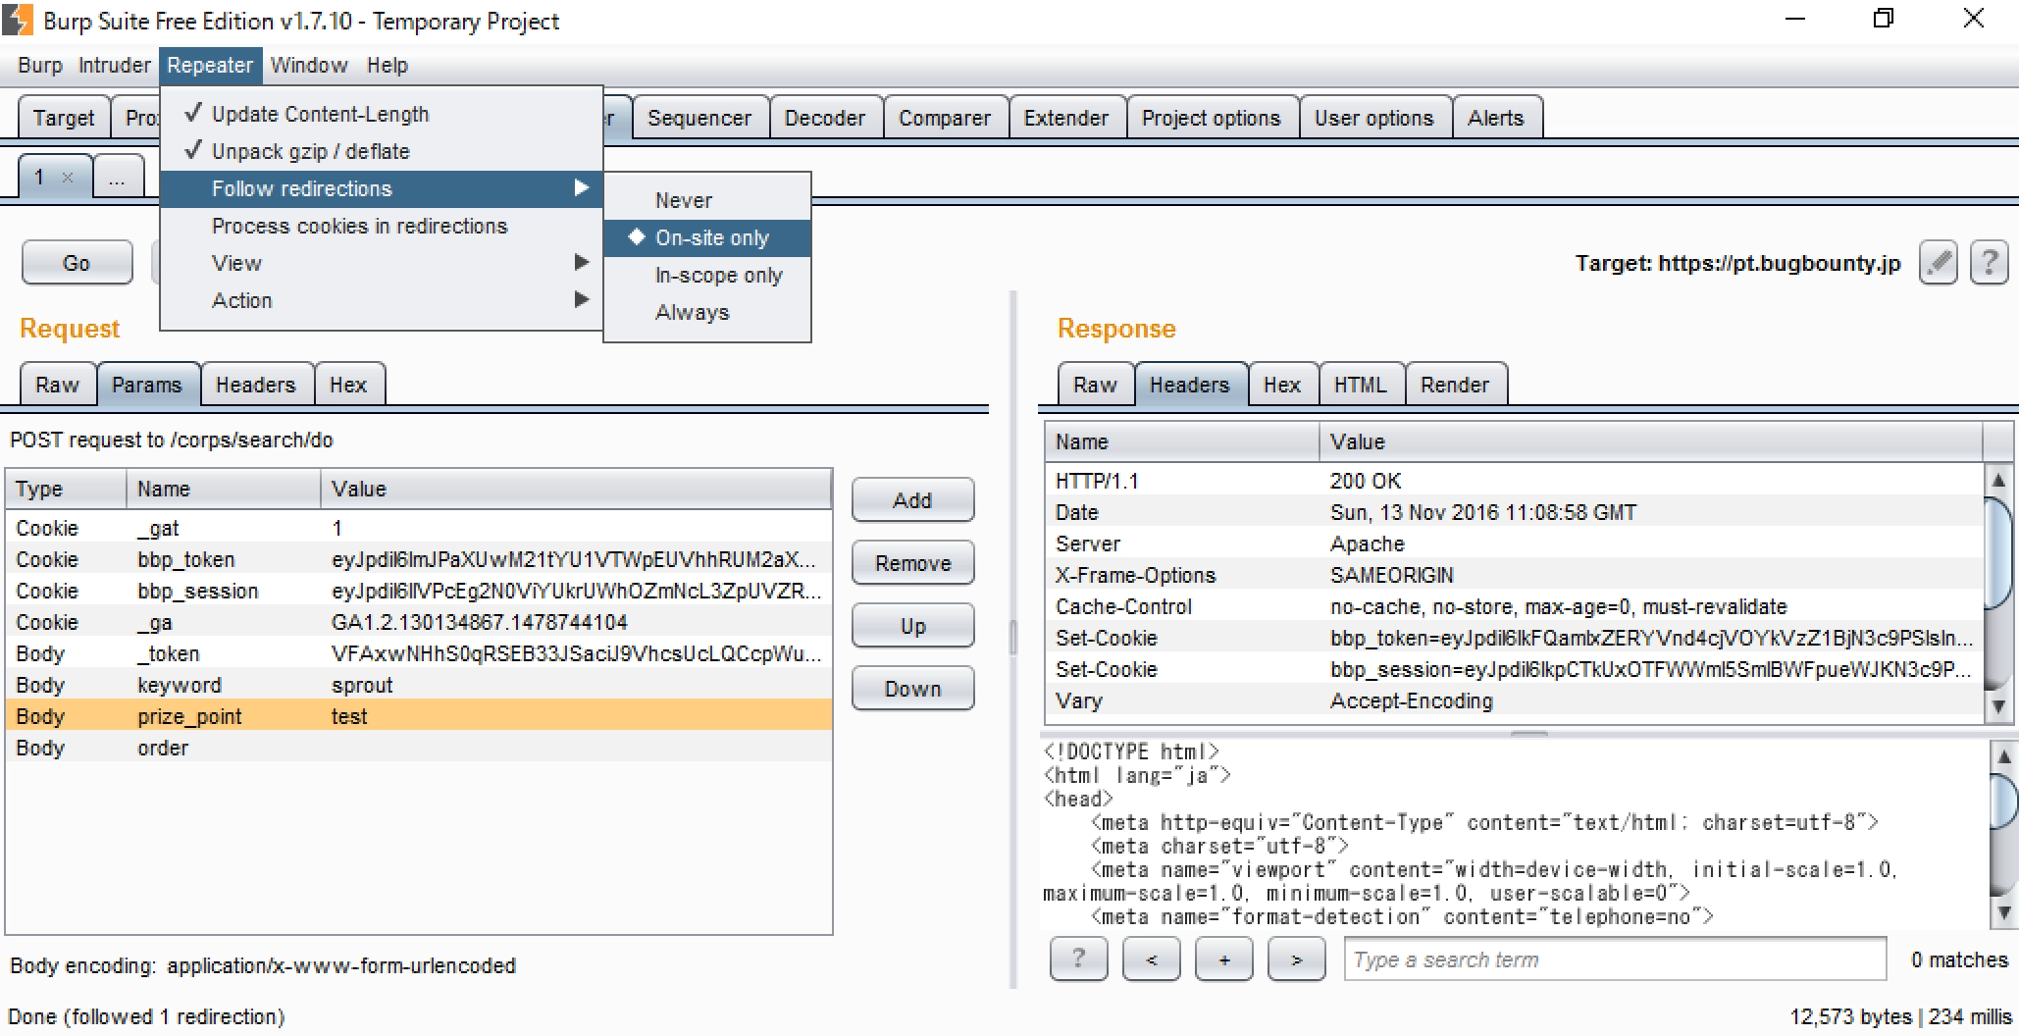The image size is (2019, 1036).
Task: Click the search help question mark button
Action: (1078, 958)
